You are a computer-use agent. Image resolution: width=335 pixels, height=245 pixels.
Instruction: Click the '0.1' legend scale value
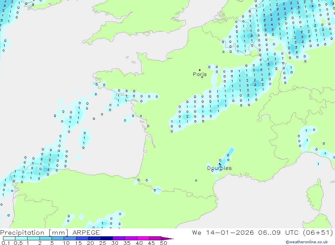click(x=6, y=243)
